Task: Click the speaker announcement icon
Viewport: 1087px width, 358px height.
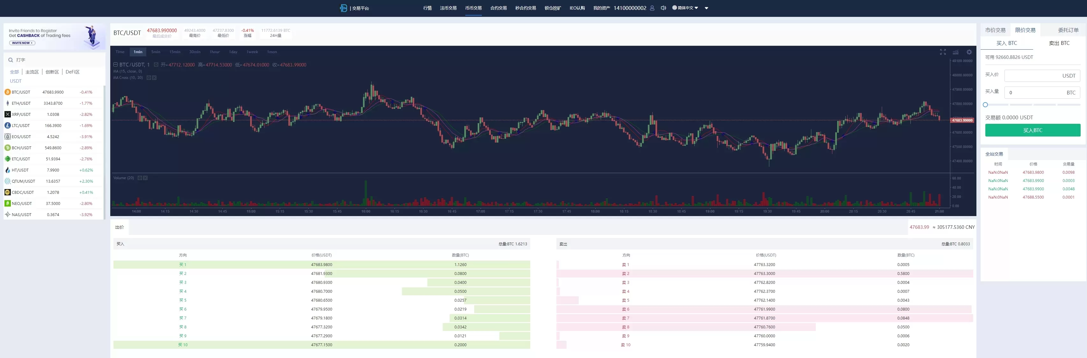Action: tap(663, 8)
